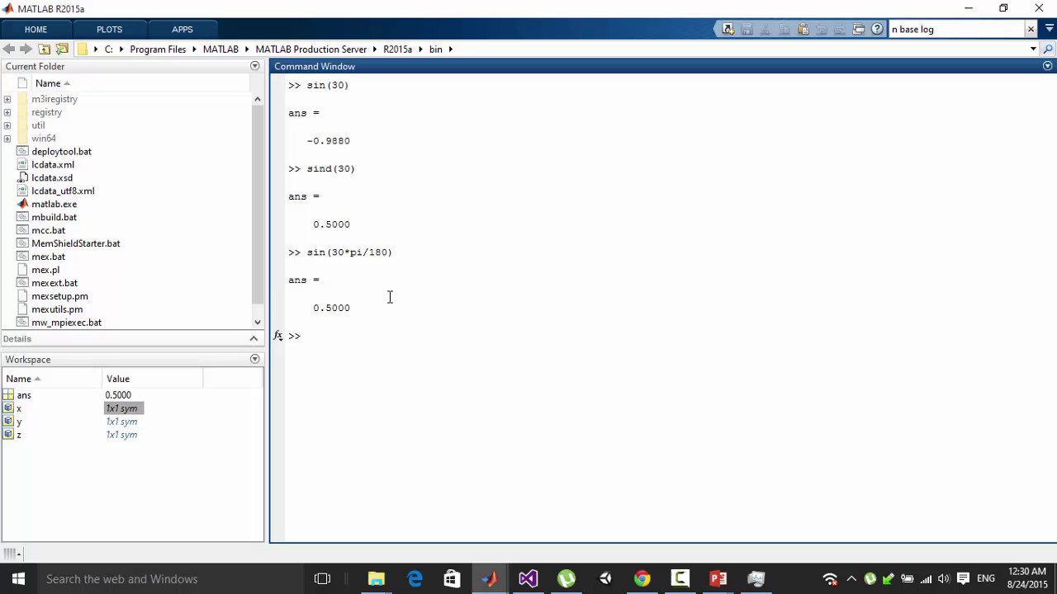Expand the registry folder node

(x=7, y=112)
